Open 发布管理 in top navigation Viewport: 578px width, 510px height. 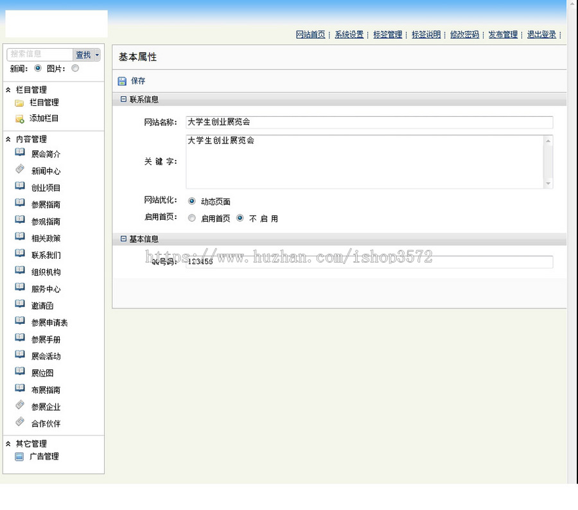tap(503, 35)
